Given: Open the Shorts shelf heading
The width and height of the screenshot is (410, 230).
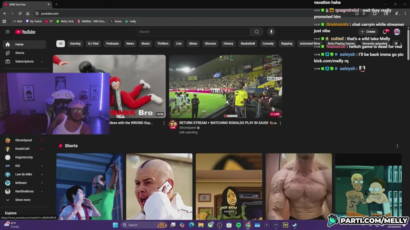Looking at the screenshot, I should (71, 146).
